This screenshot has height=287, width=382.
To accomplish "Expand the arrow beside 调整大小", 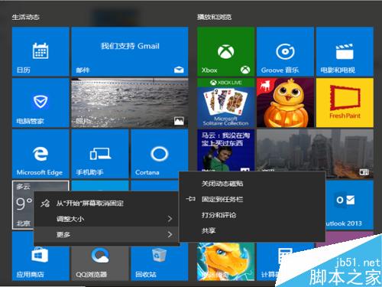I will pyautogui.click(x=170, y=219).
